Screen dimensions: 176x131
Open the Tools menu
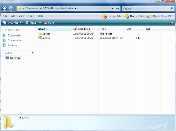click(x=31, y=16)
